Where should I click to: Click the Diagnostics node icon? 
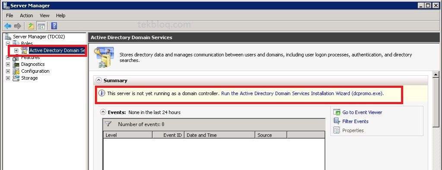16,64
